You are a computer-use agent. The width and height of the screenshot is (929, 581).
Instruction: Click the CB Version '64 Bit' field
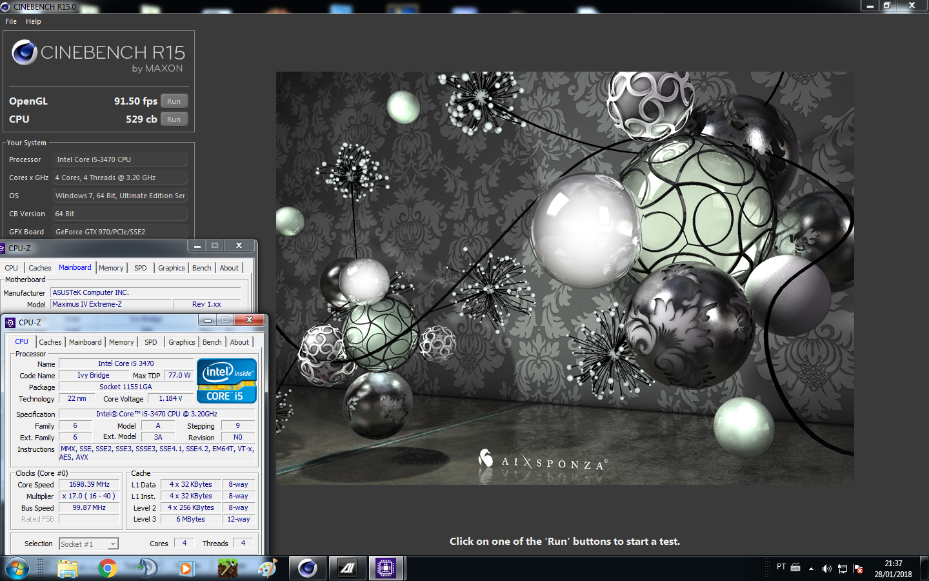(120, 214)
